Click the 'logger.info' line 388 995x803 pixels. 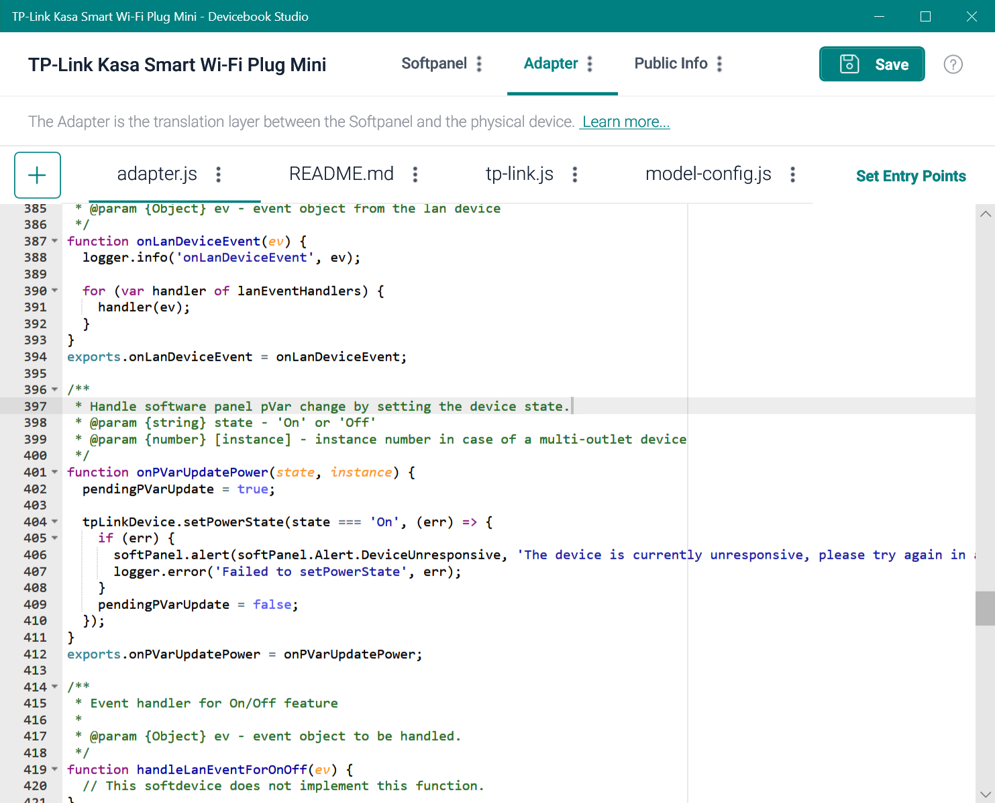point(221,257)
